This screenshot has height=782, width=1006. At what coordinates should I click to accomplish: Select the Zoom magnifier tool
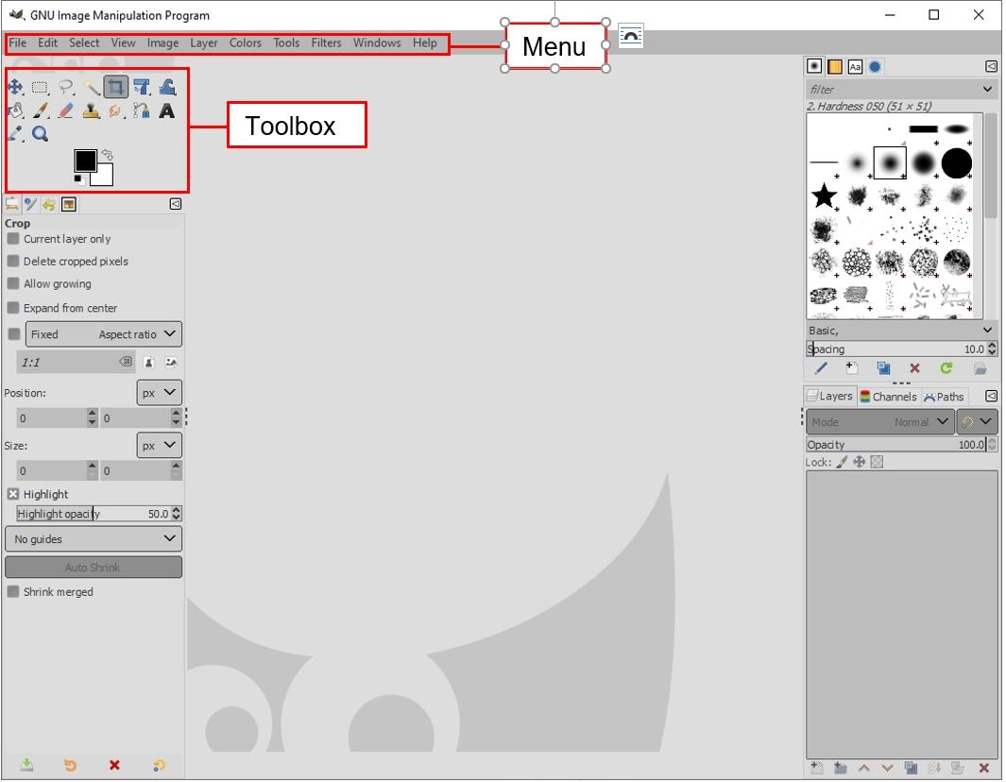coord(41,133)
